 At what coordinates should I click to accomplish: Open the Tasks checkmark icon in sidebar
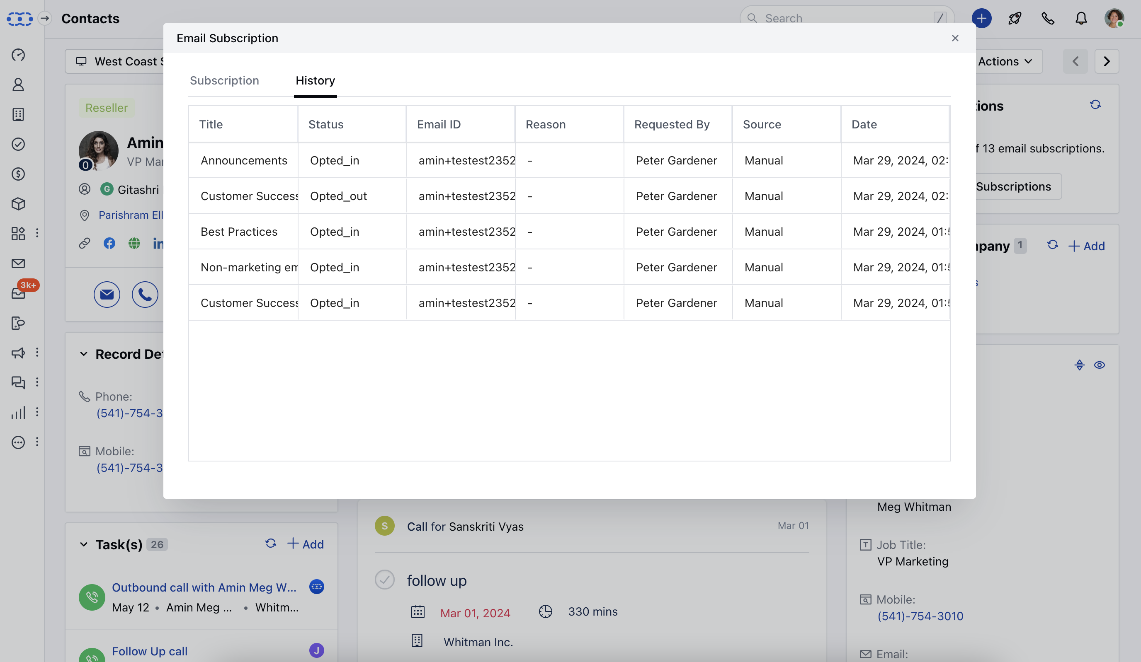point(18,144)
